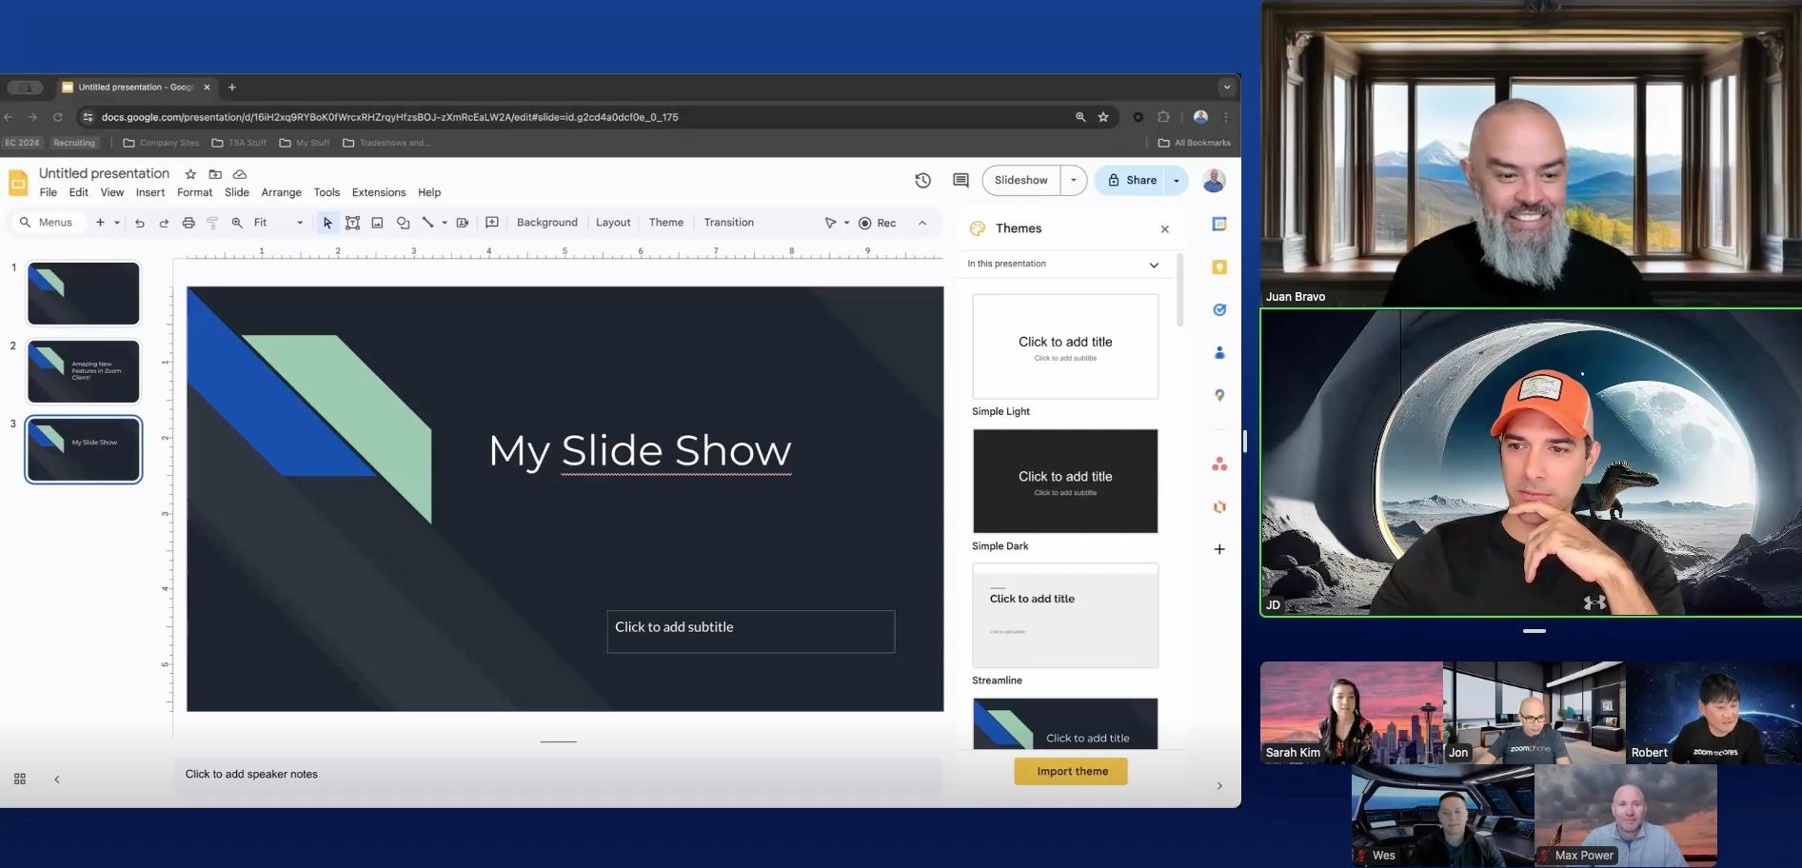Select the text box tool

[x=352, y=223]
